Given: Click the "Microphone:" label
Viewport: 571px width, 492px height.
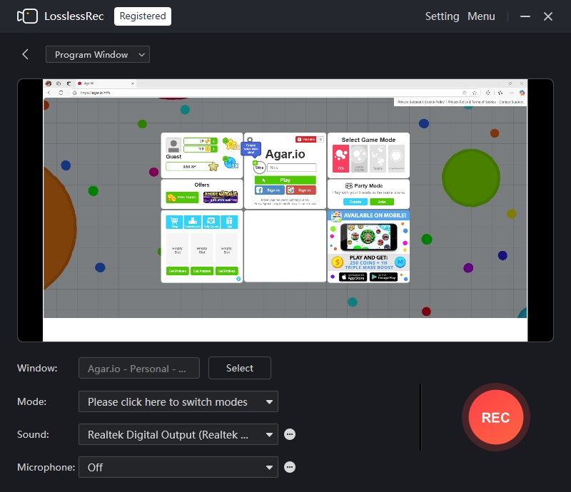Looking at the screenshot, I should (46, 467).
